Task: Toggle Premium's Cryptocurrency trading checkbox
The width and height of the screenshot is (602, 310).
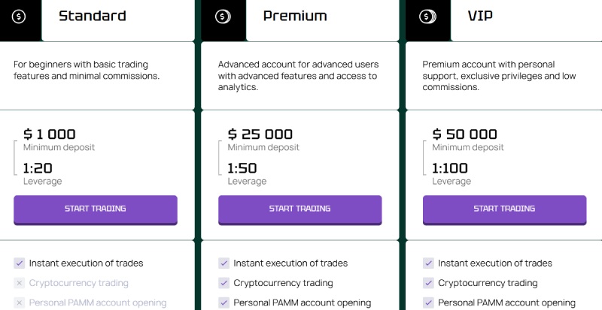Action: pos(223,283)
